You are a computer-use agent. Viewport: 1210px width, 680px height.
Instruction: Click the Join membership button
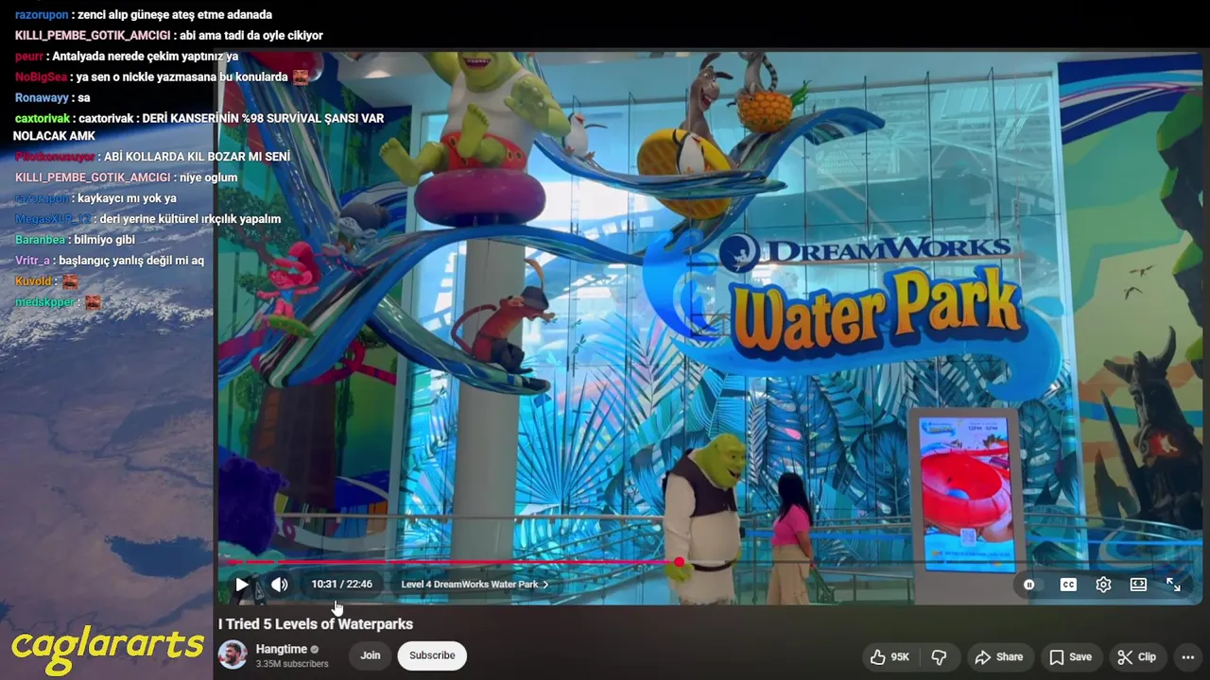[x=371, y=655]
